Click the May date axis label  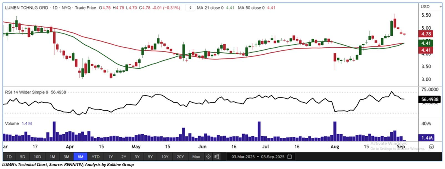tap(136, 147)
